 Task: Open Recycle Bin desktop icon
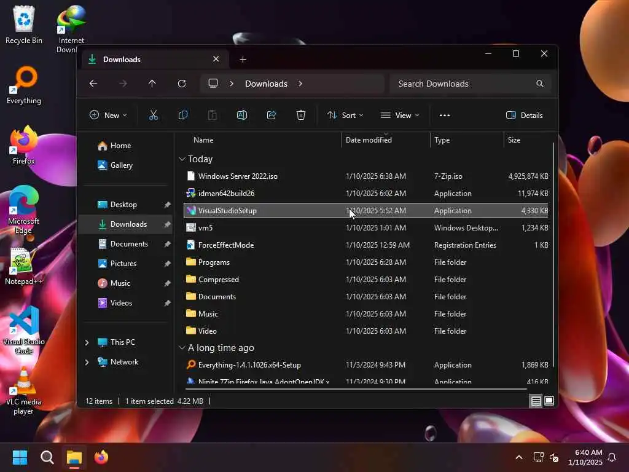point(24,25)
